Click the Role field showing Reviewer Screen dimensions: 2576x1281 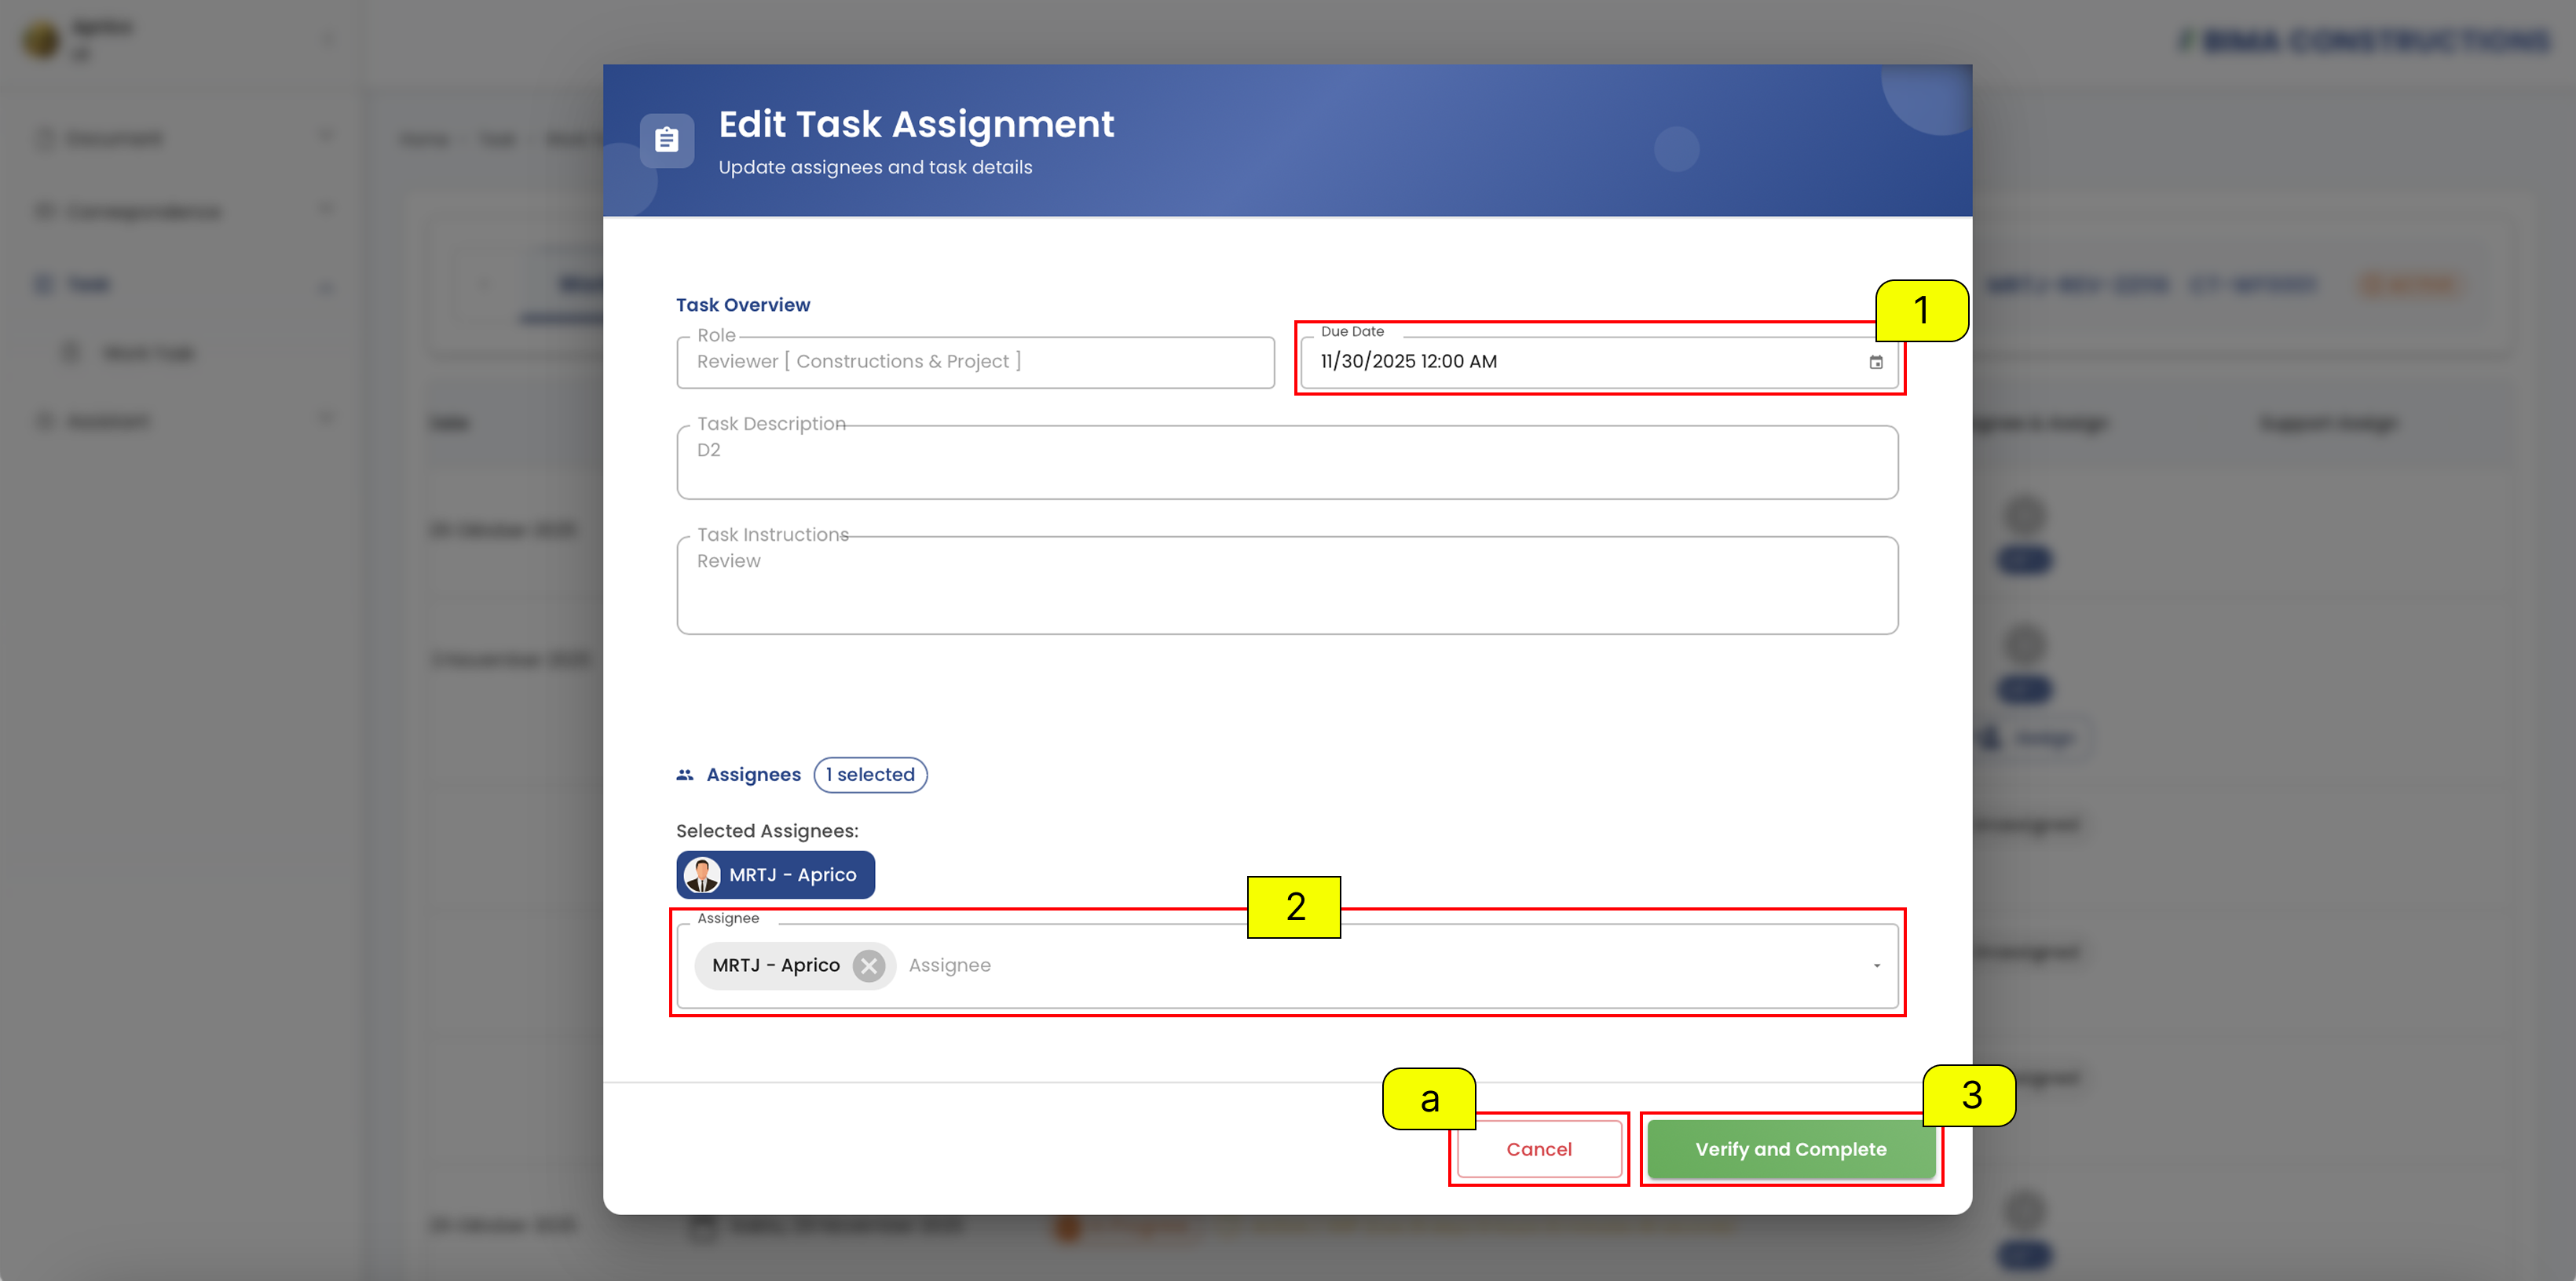coord(975,362)
